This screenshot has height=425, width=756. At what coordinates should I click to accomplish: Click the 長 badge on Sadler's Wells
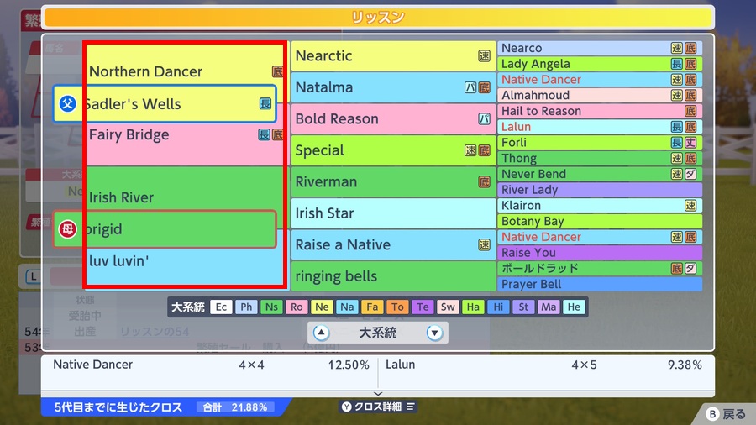[265, 103]
